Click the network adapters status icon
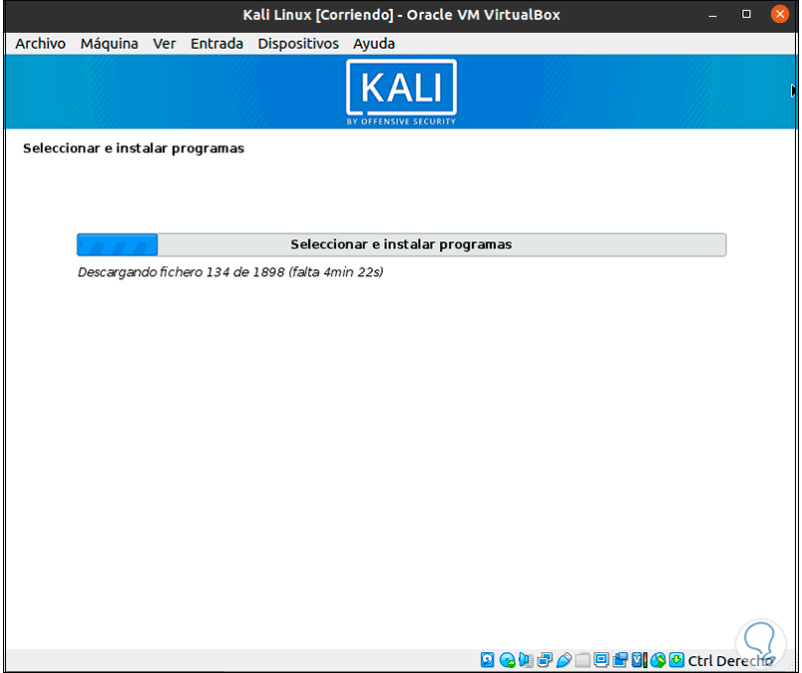The width and height of the screenshot is (802, 673). tap(546, 660)
